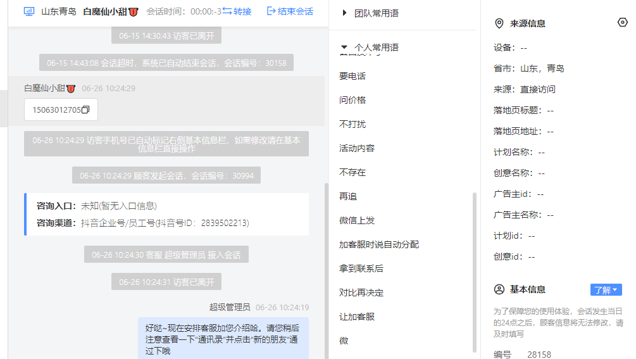Select the quick phrase 活动内容
This screenshot has width=636, height=359.
tap(357, 148)
